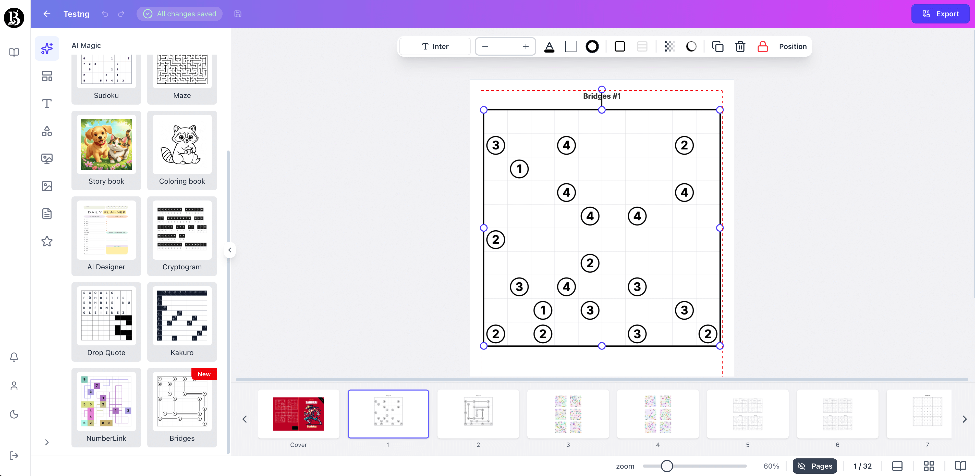Open the Shapes panel icon
The height and width of the screenshot is (476, 975).
point(47,131)
